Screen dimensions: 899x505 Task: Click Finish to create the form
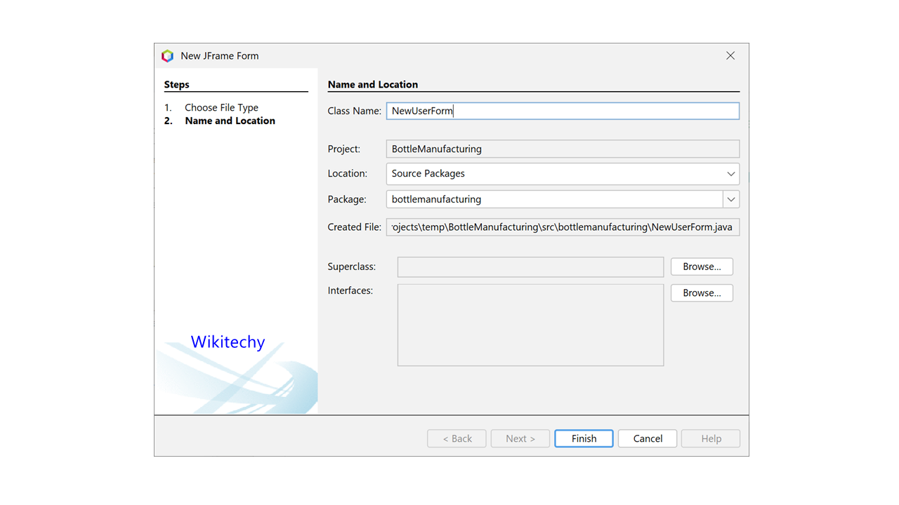[x=583, y=438]
